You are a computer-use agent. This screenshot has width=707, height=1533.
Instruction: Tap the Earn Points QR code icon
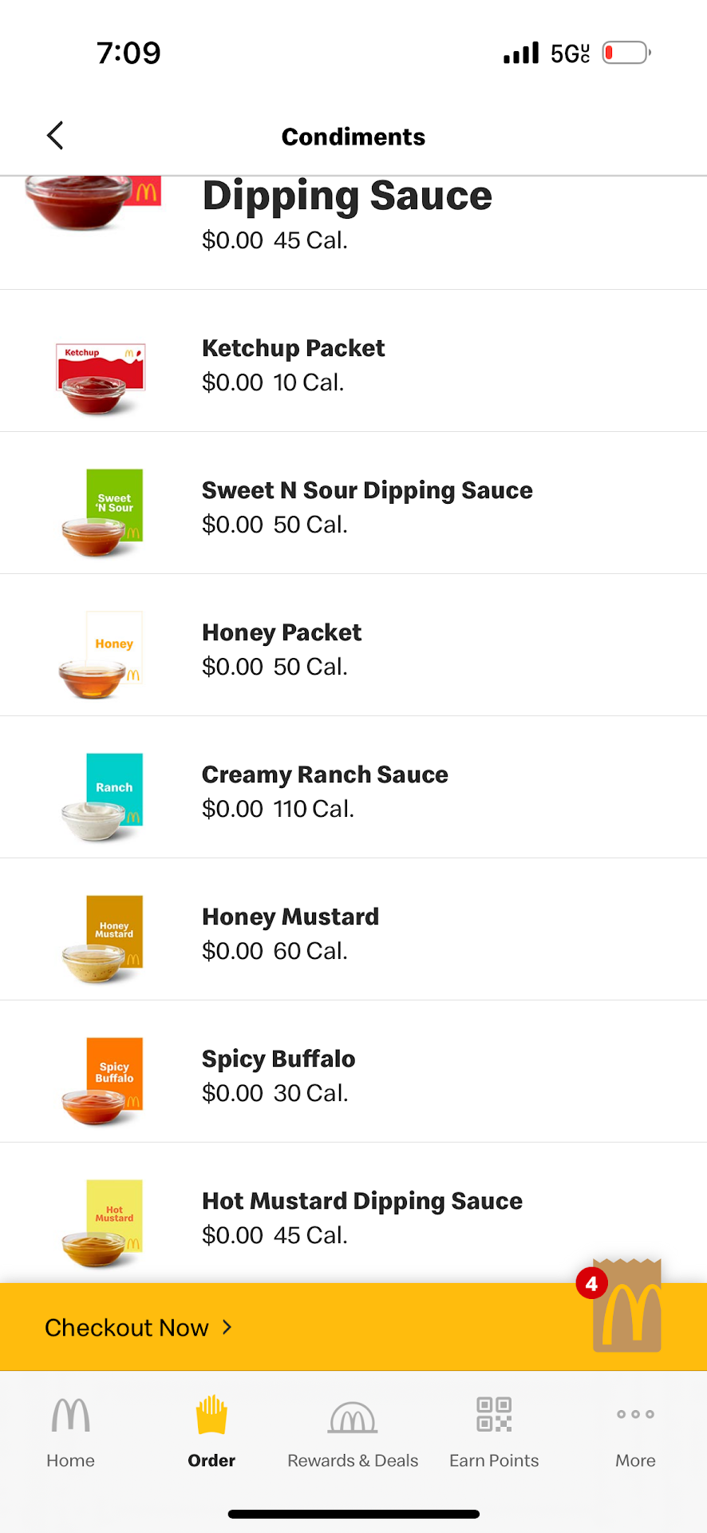pos(494,1415)
